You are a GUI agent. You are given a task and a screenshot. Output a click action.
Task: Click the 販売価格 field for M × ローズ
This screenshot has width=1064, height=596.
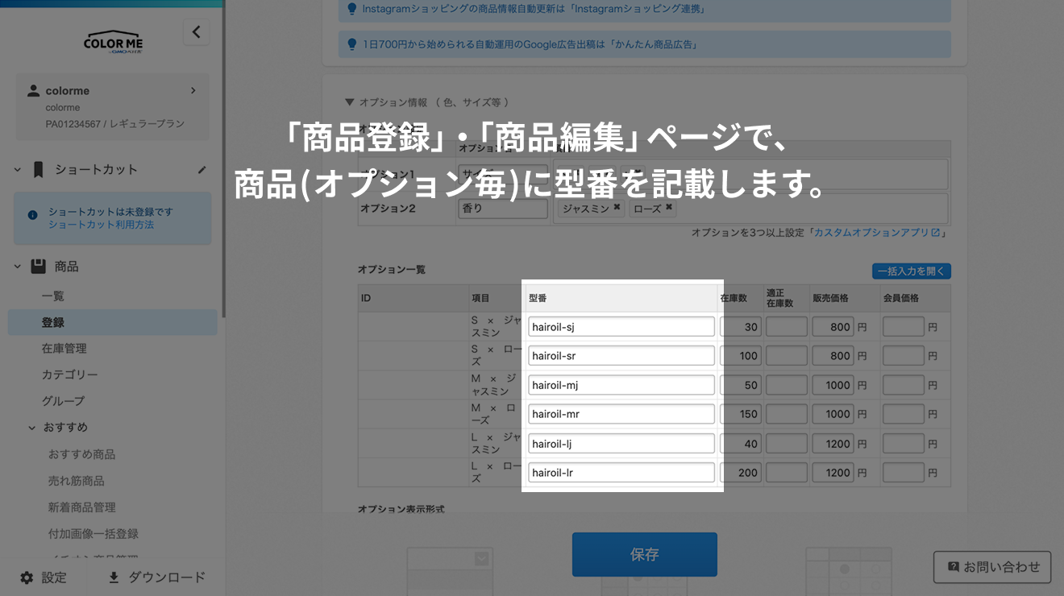[x=833, y=414]
